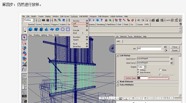The width and height of the screenshot is (186, 103).
Task: Create a NURBS circle from shelf
Action: 63,29
